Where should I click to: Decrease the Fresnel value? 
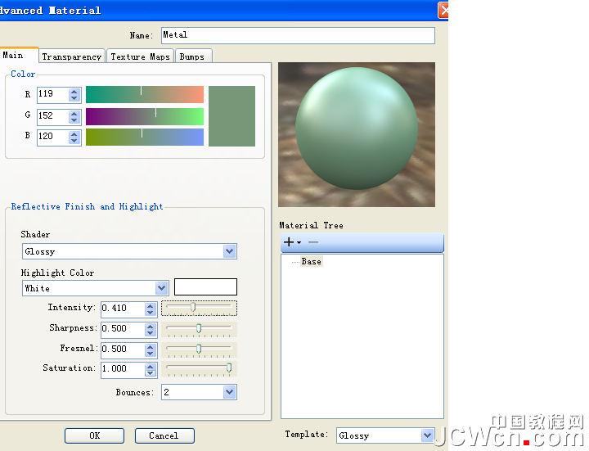click(x=151, y=353)
